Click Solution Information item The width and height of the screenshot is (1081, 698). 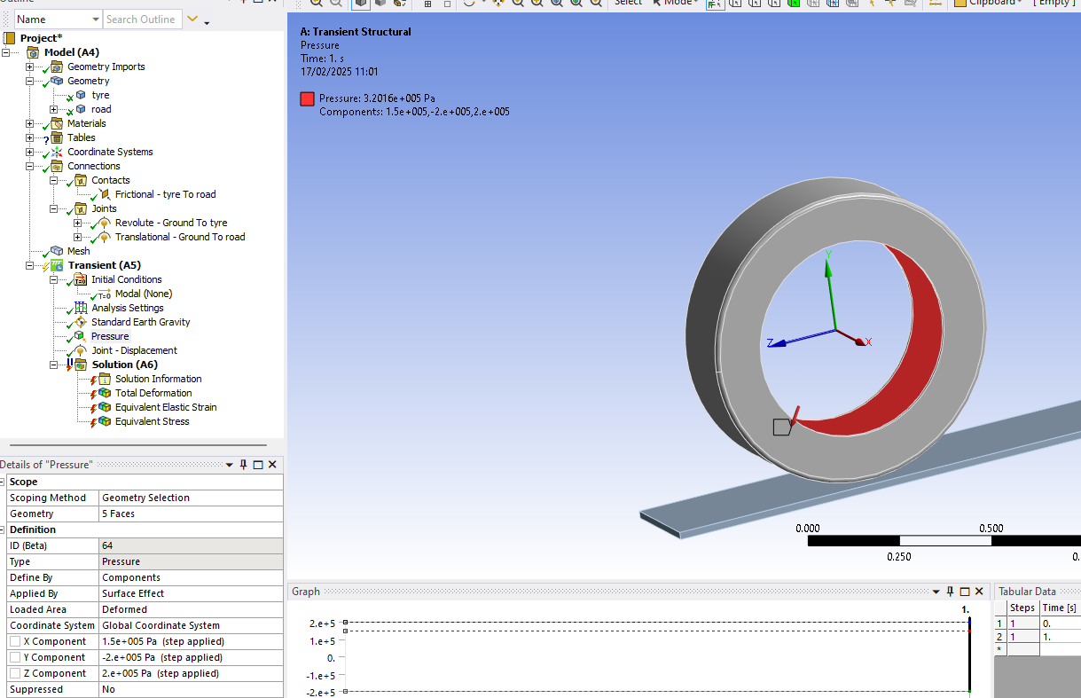coord(158,379)
